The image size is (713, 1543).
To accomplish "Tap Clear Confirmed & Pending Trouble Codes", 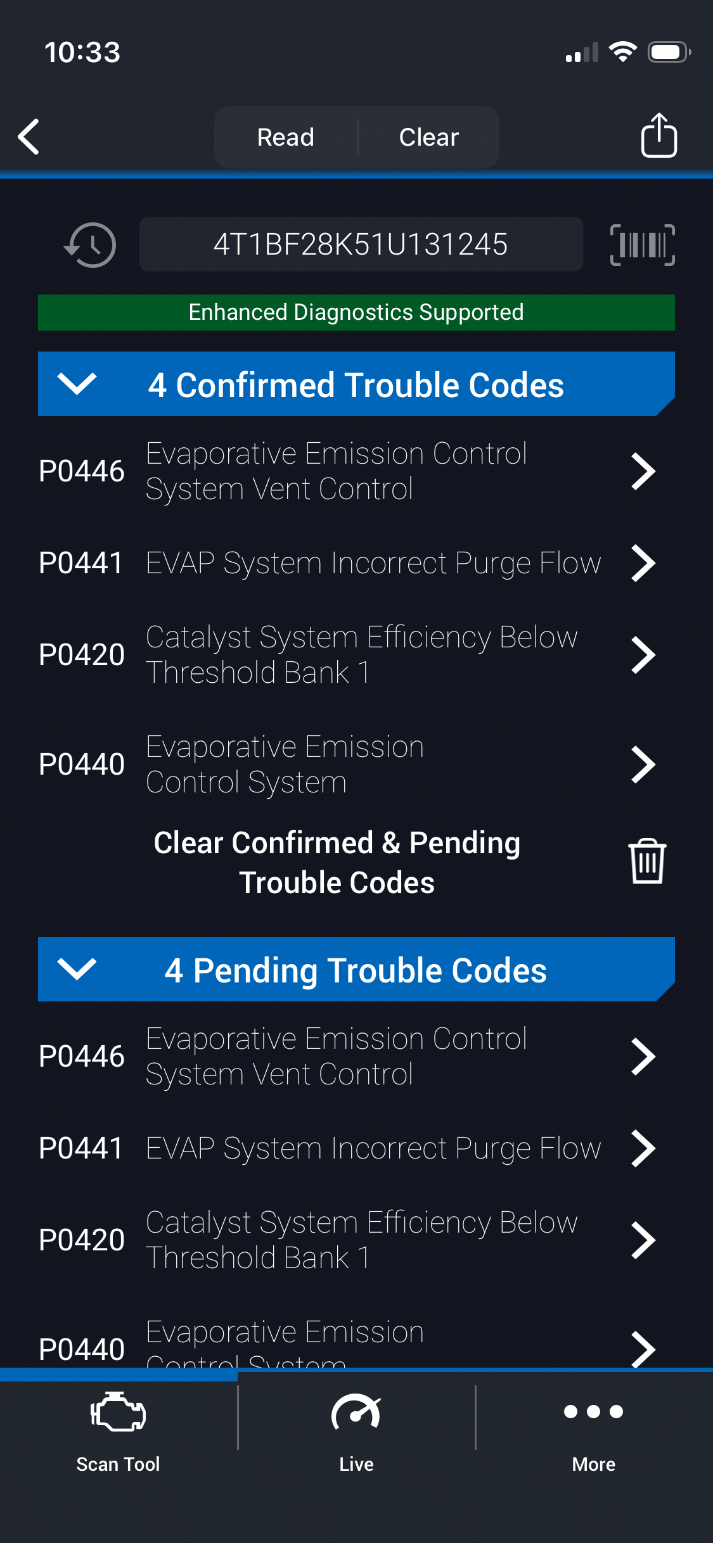I will pyautogui.click(x=337, y=862).
